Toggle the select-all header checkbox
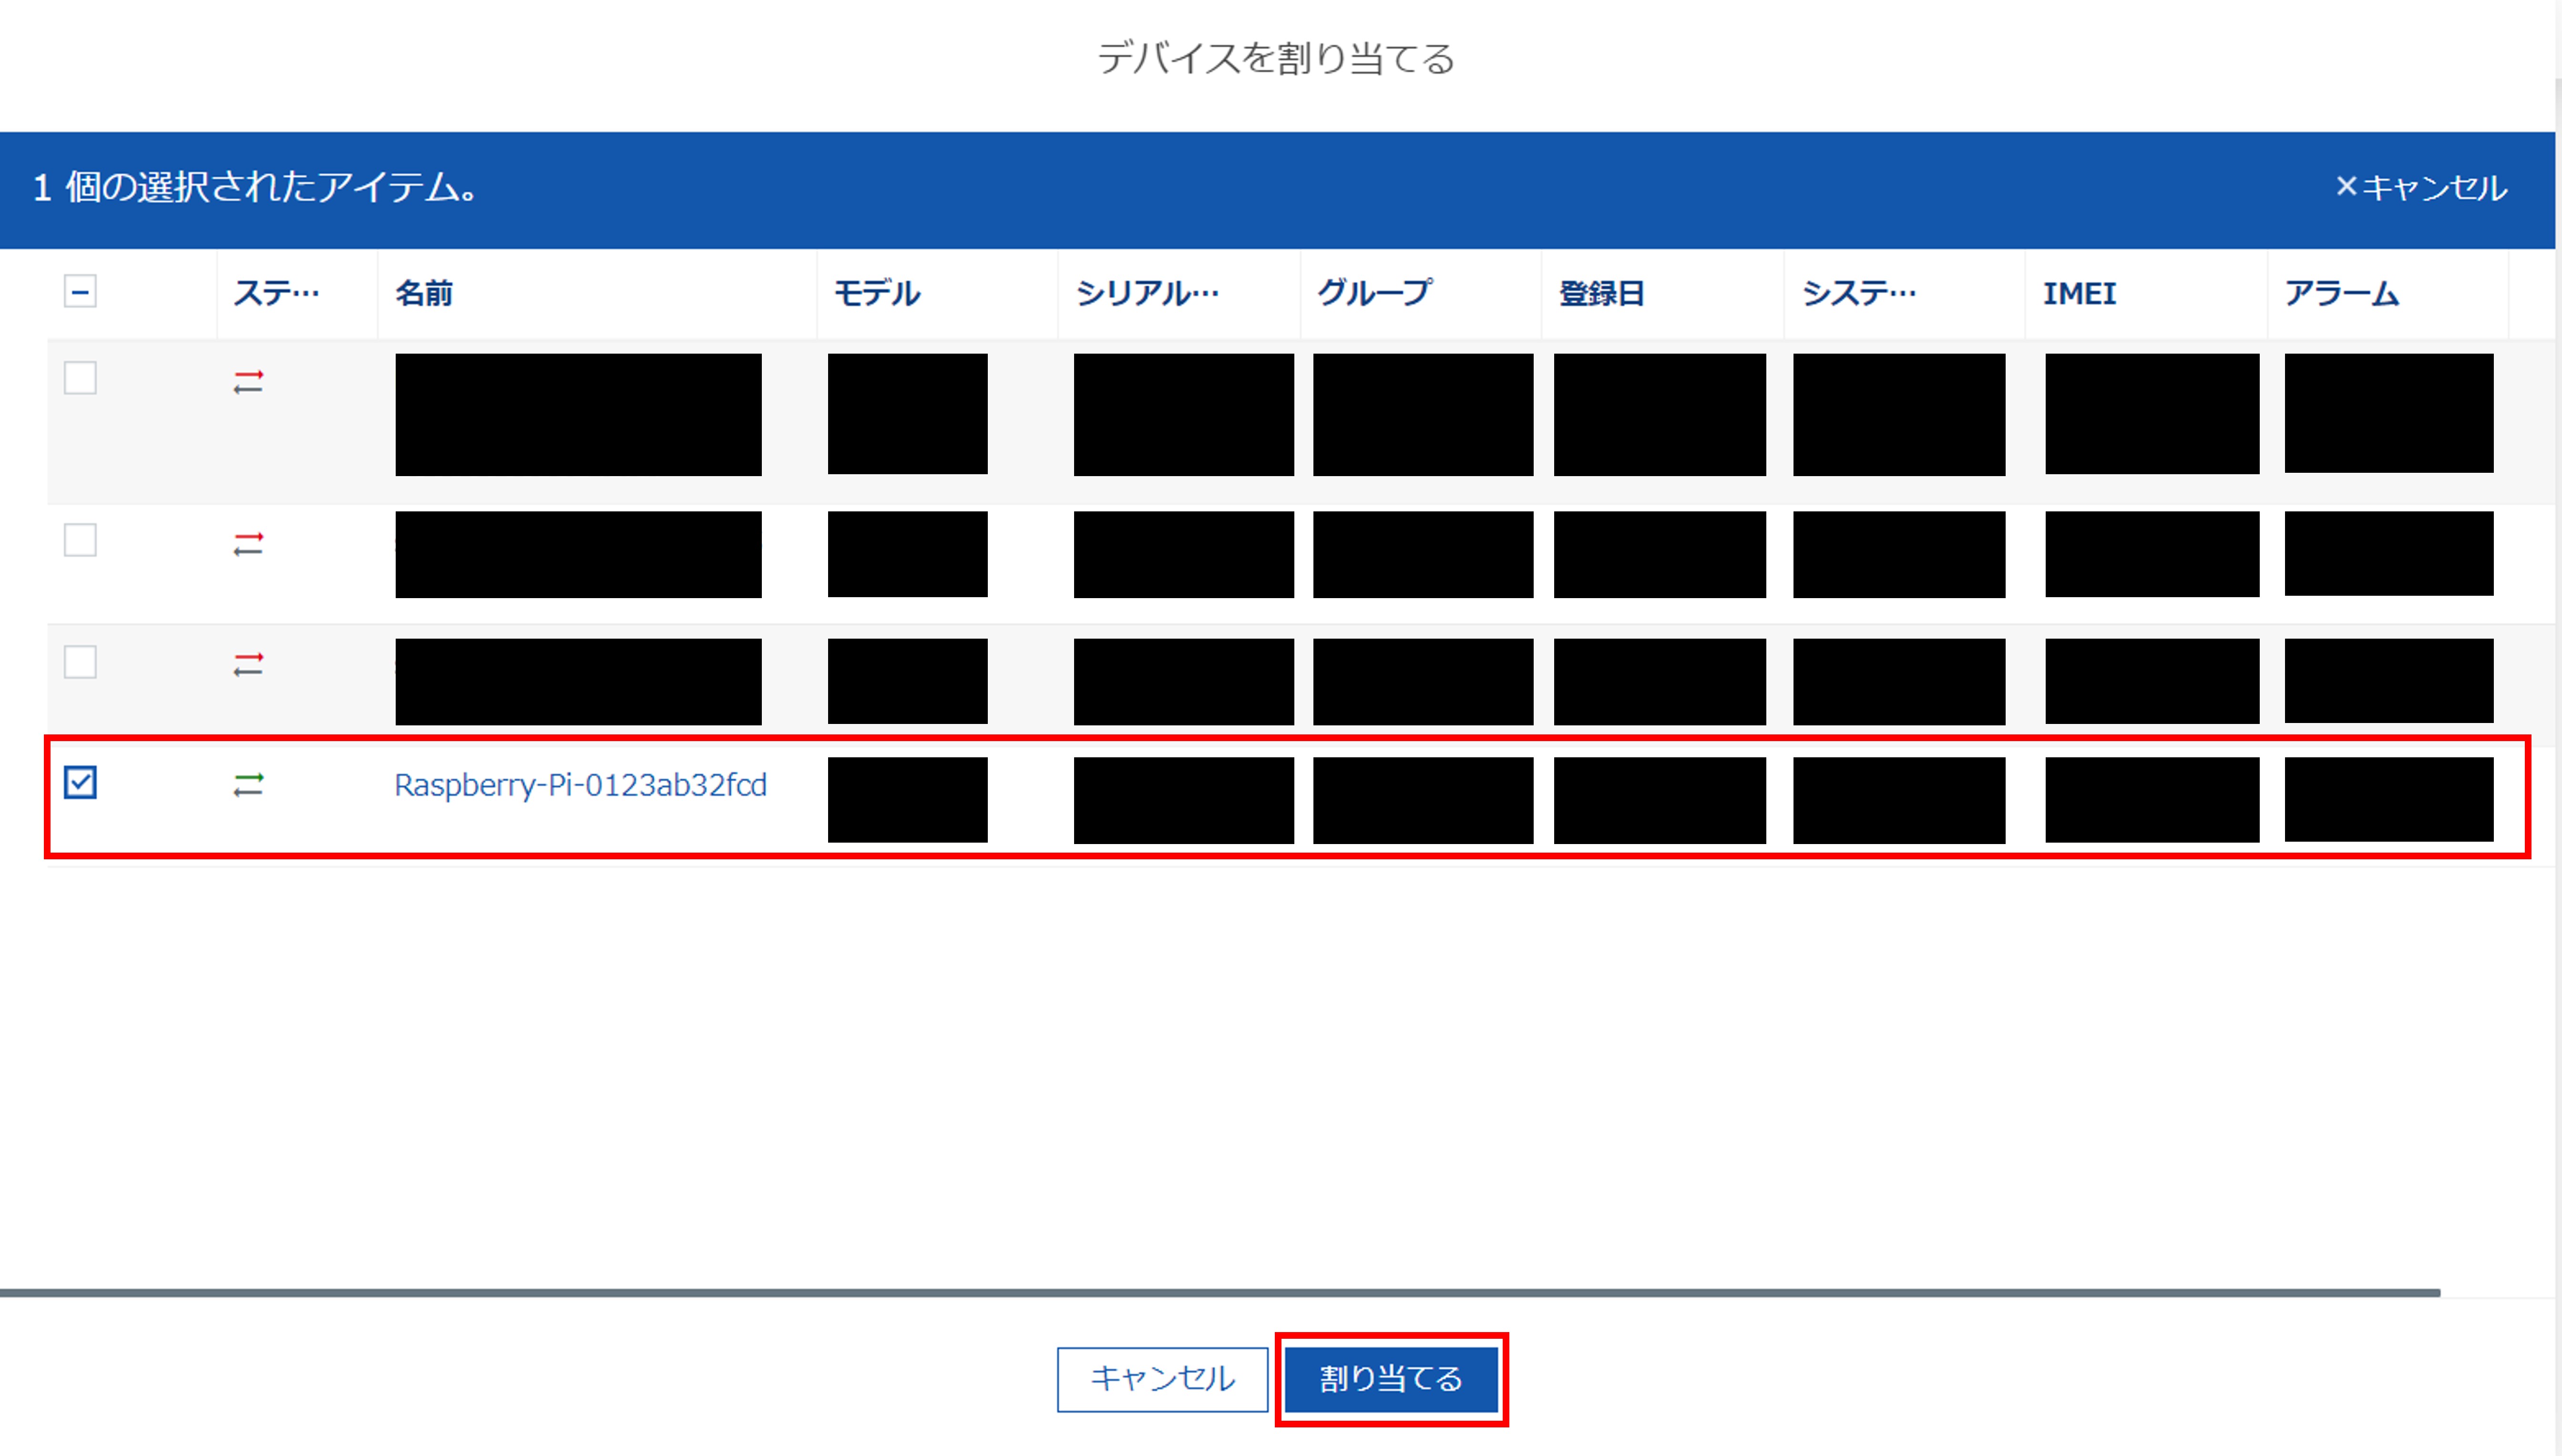Viewport: 2562px width, 1456px height. (80, 292)
